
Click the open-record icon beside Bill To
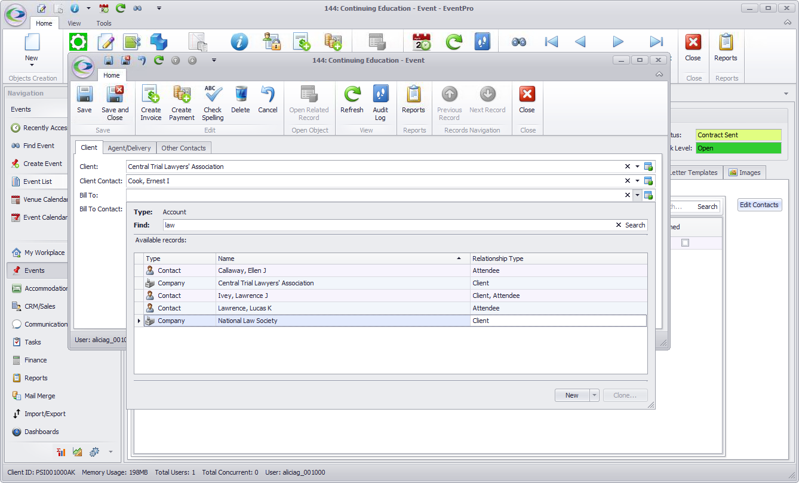click(x=649, y=195)
